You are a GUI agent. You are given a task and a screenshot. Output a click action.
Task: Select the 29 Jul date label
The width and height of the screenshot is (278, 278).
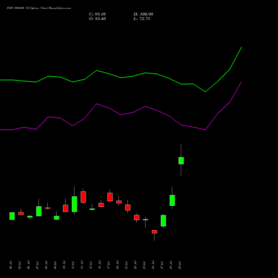180,265
